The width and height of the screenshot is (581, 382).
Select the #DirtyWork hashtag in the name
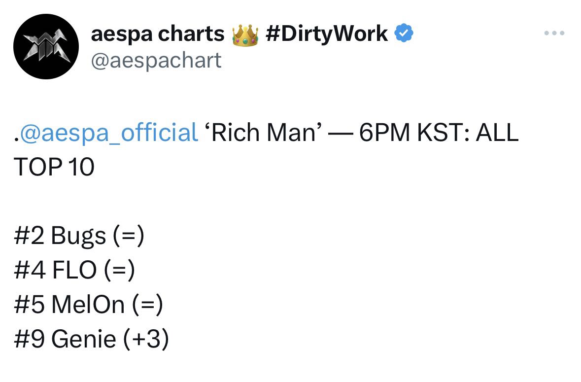(x=327, y=34)
